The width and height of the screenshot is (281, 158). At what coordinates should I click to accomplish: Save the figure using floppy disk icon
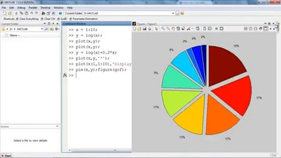[x=144, y=29]
